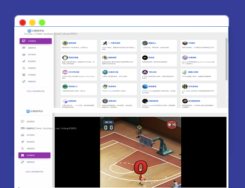Click the green 贪吃蛇2.0 icon
Screen dimensions: 245x188
pos(65,86)
